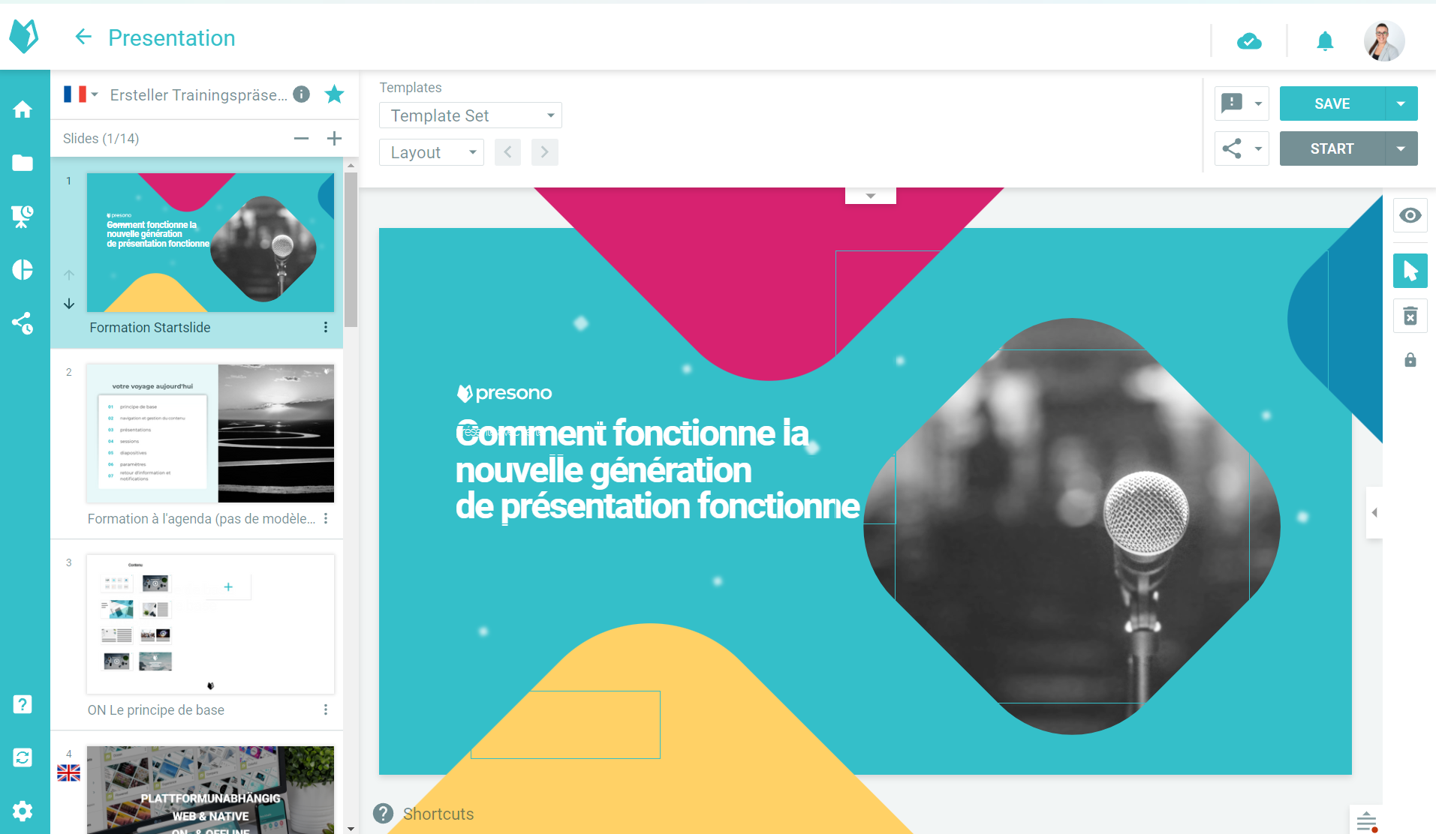Click the Shortcuts help icon
Image resolution: width=1436 pixels, height=834 pixels.
(383, 814)
